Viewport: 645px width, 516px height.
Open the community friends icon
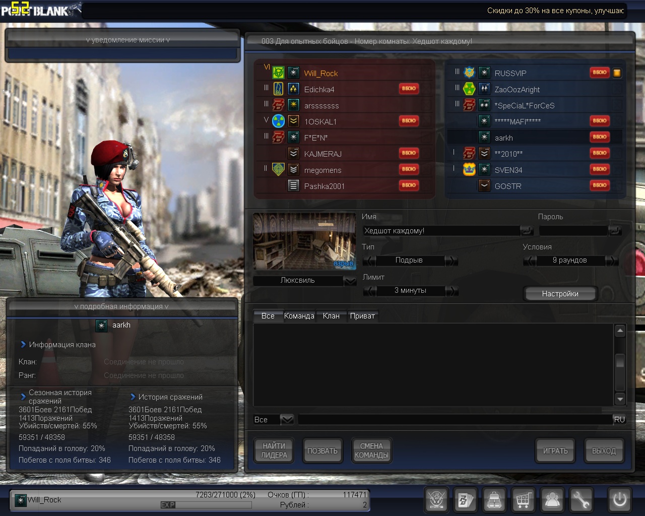[x=552, y=500]
